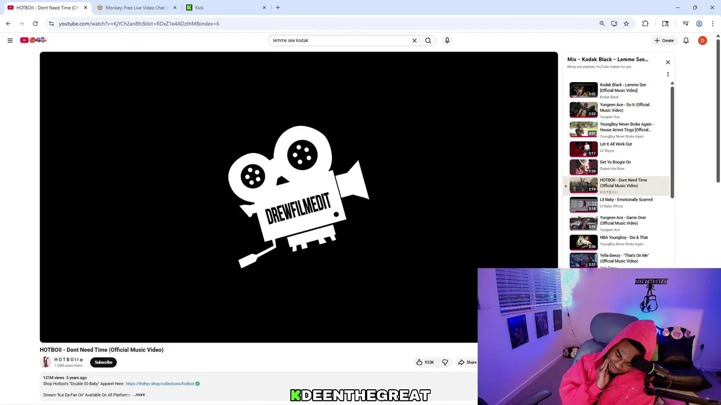This screenshot has height=405, width=721.
Task: Install app from address bar icon
Action: tap(614, 24)
